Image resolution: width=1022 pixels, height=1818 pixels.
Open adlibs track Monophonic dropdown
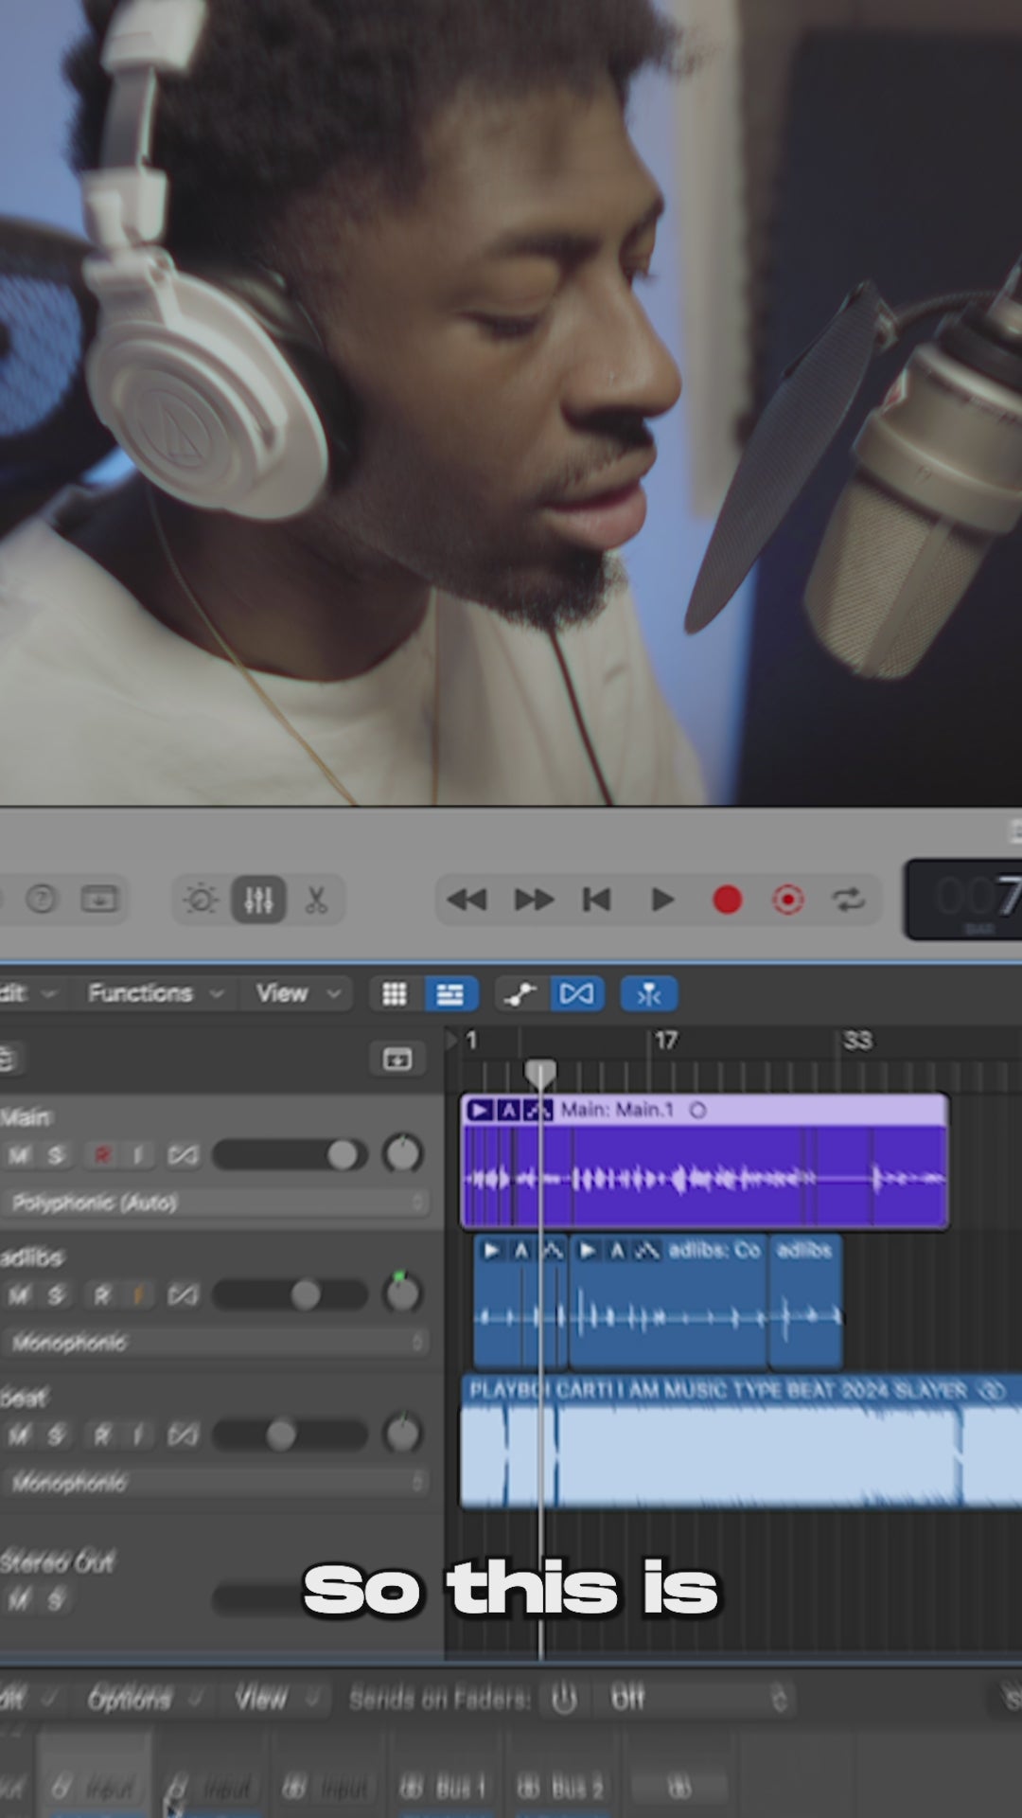point(218,1342)
